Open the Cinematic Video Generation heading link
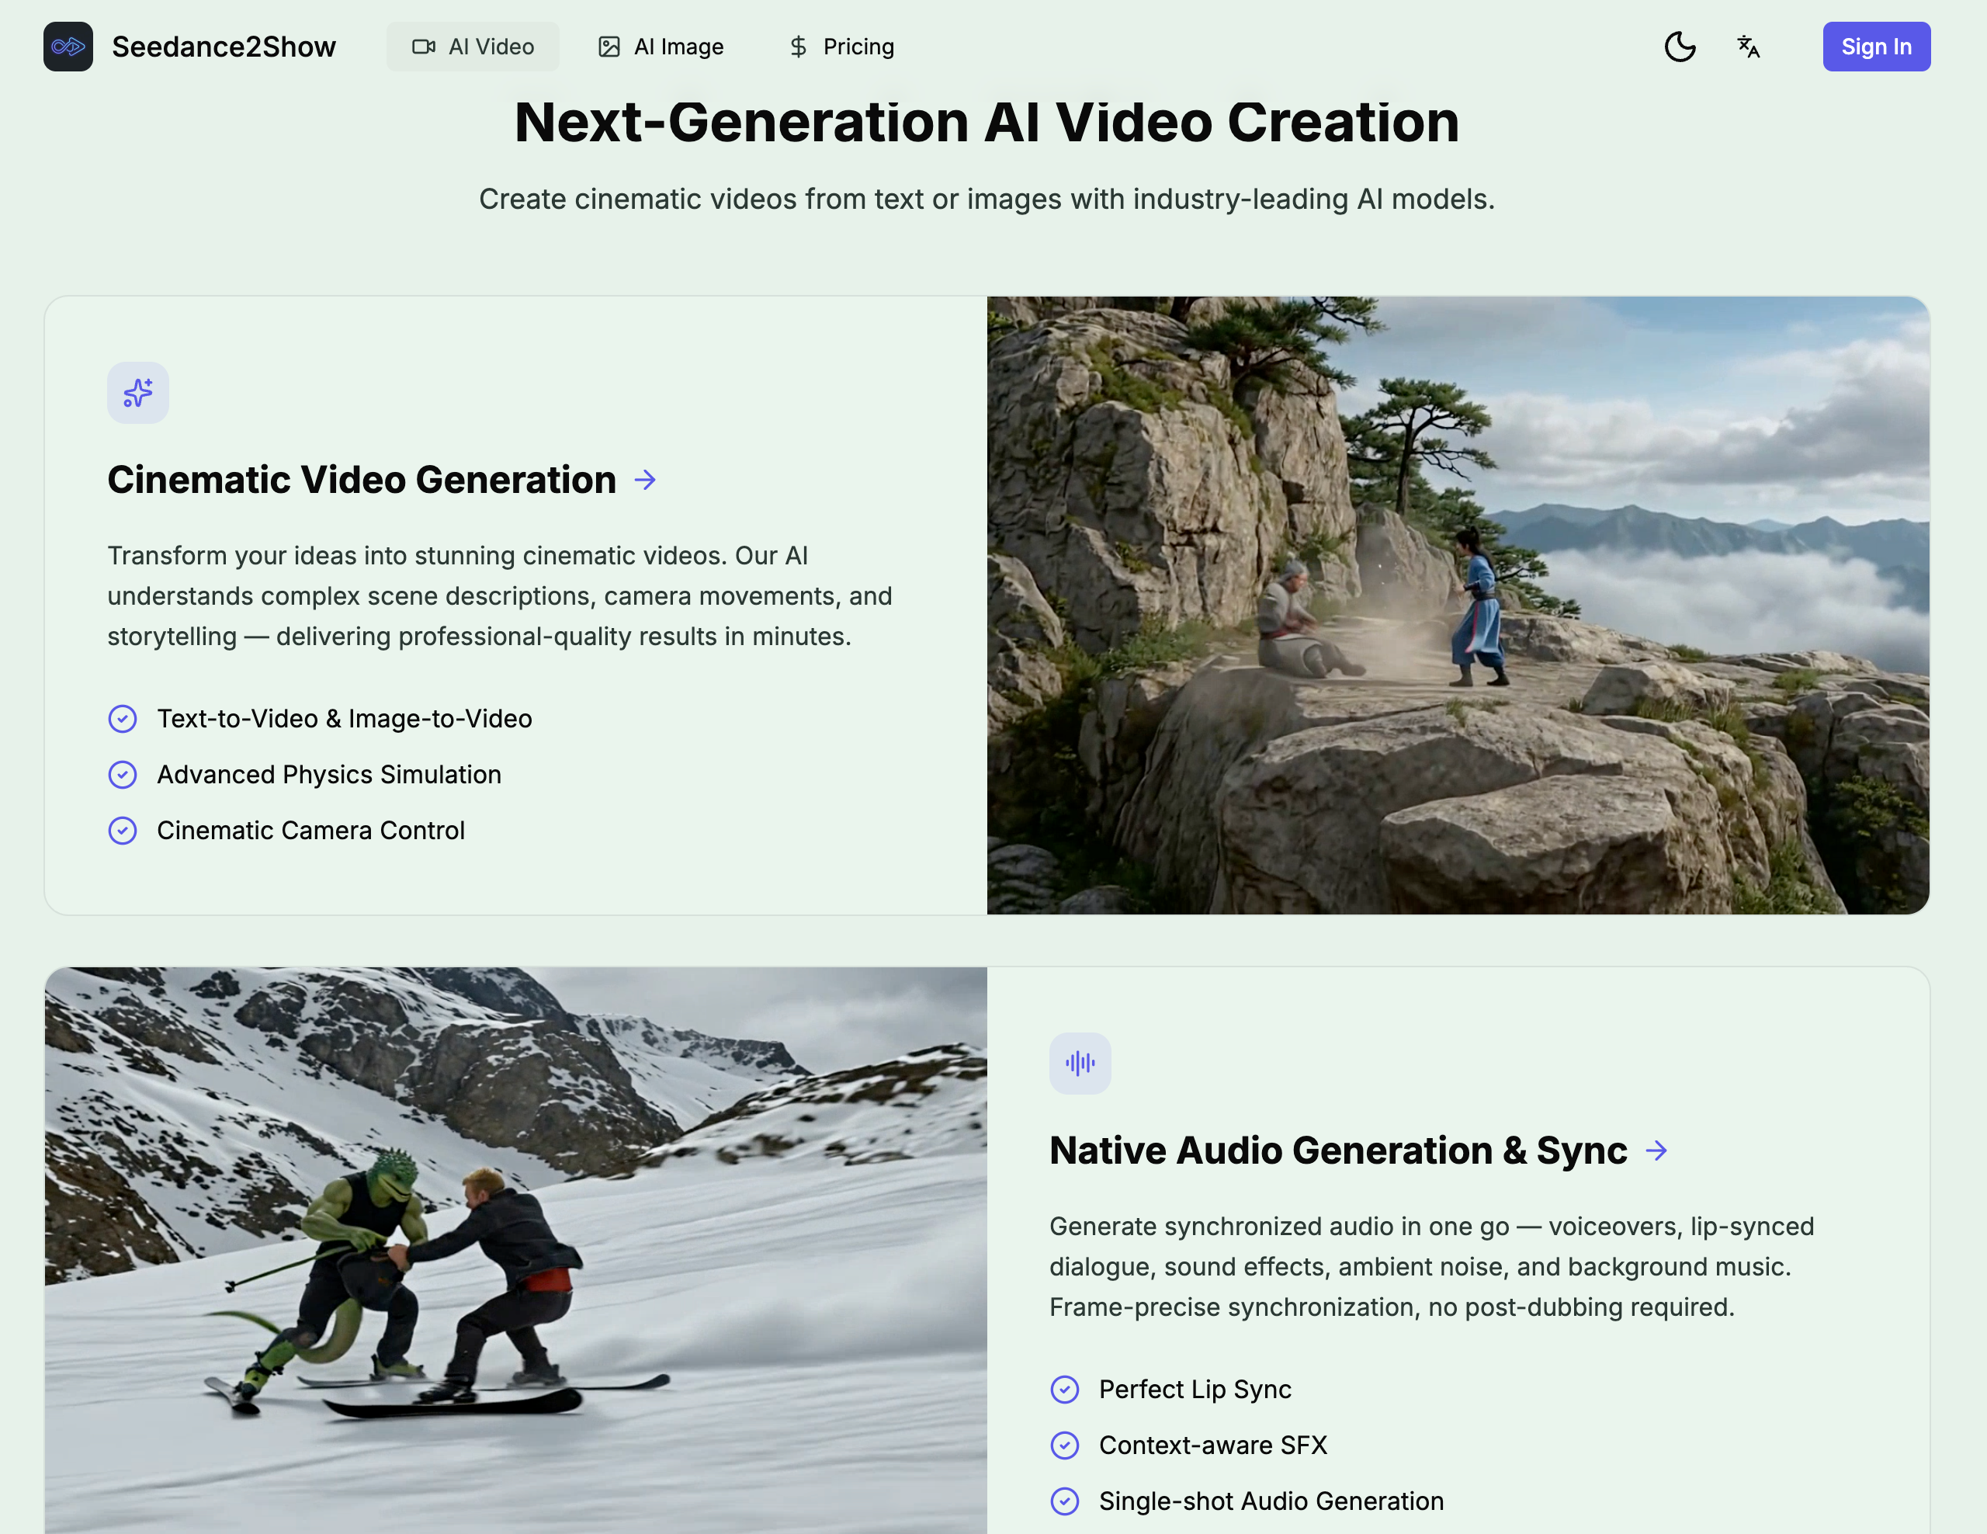This screenshot has width=1987, height=1534. 361,480
